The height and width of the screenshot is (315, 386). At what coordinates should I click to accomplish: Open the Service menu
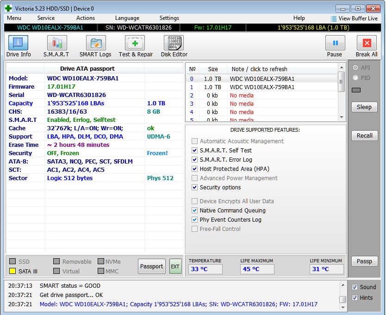tap(46, 18)
